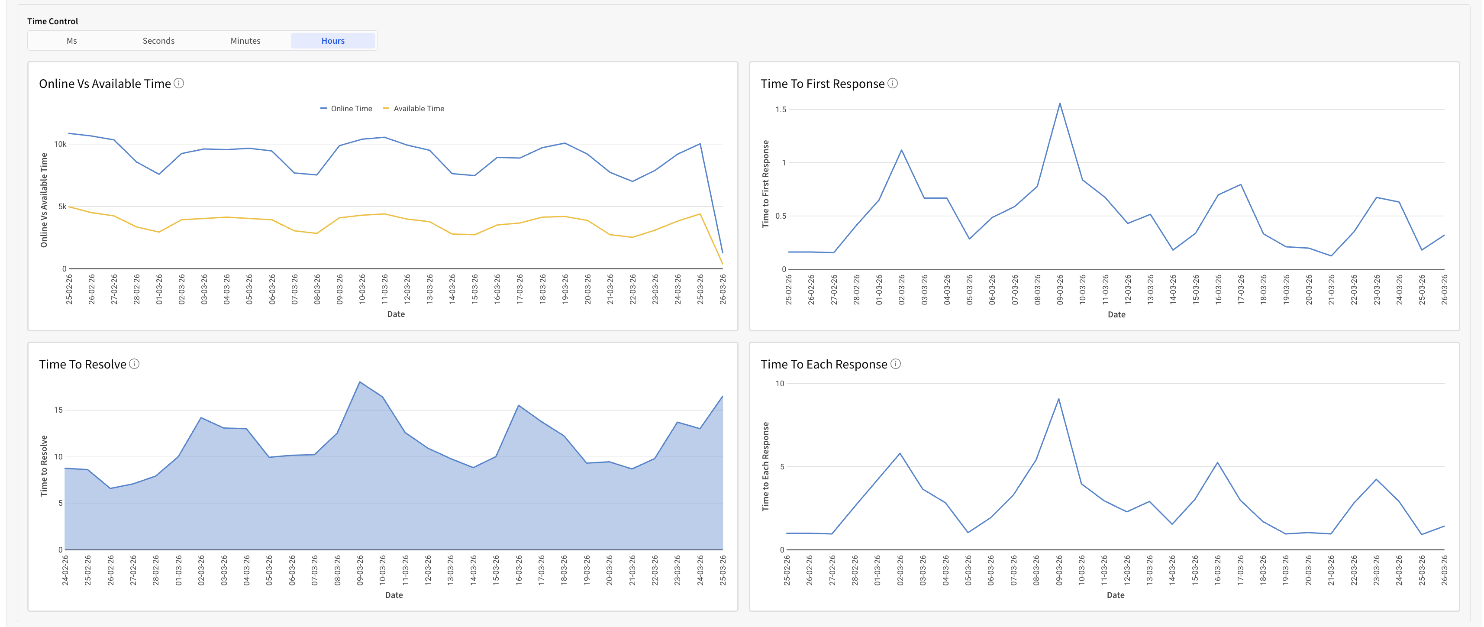Click the Online Vs Available Time chart title
The width and height of the screenshot is (1484, 627).
point(105,84)
